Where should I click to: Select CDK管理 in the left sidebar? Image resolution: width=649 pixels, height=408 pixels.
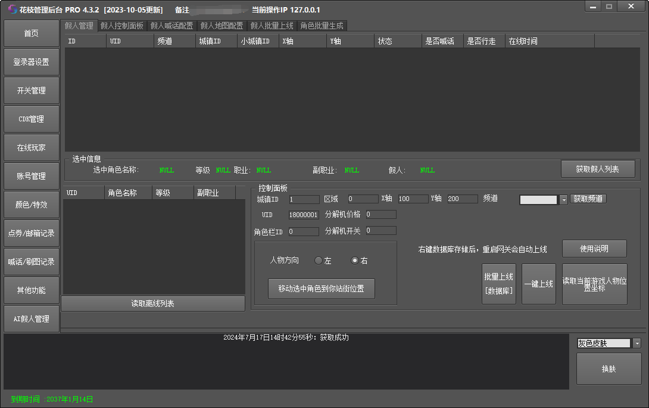pos(32,119)
